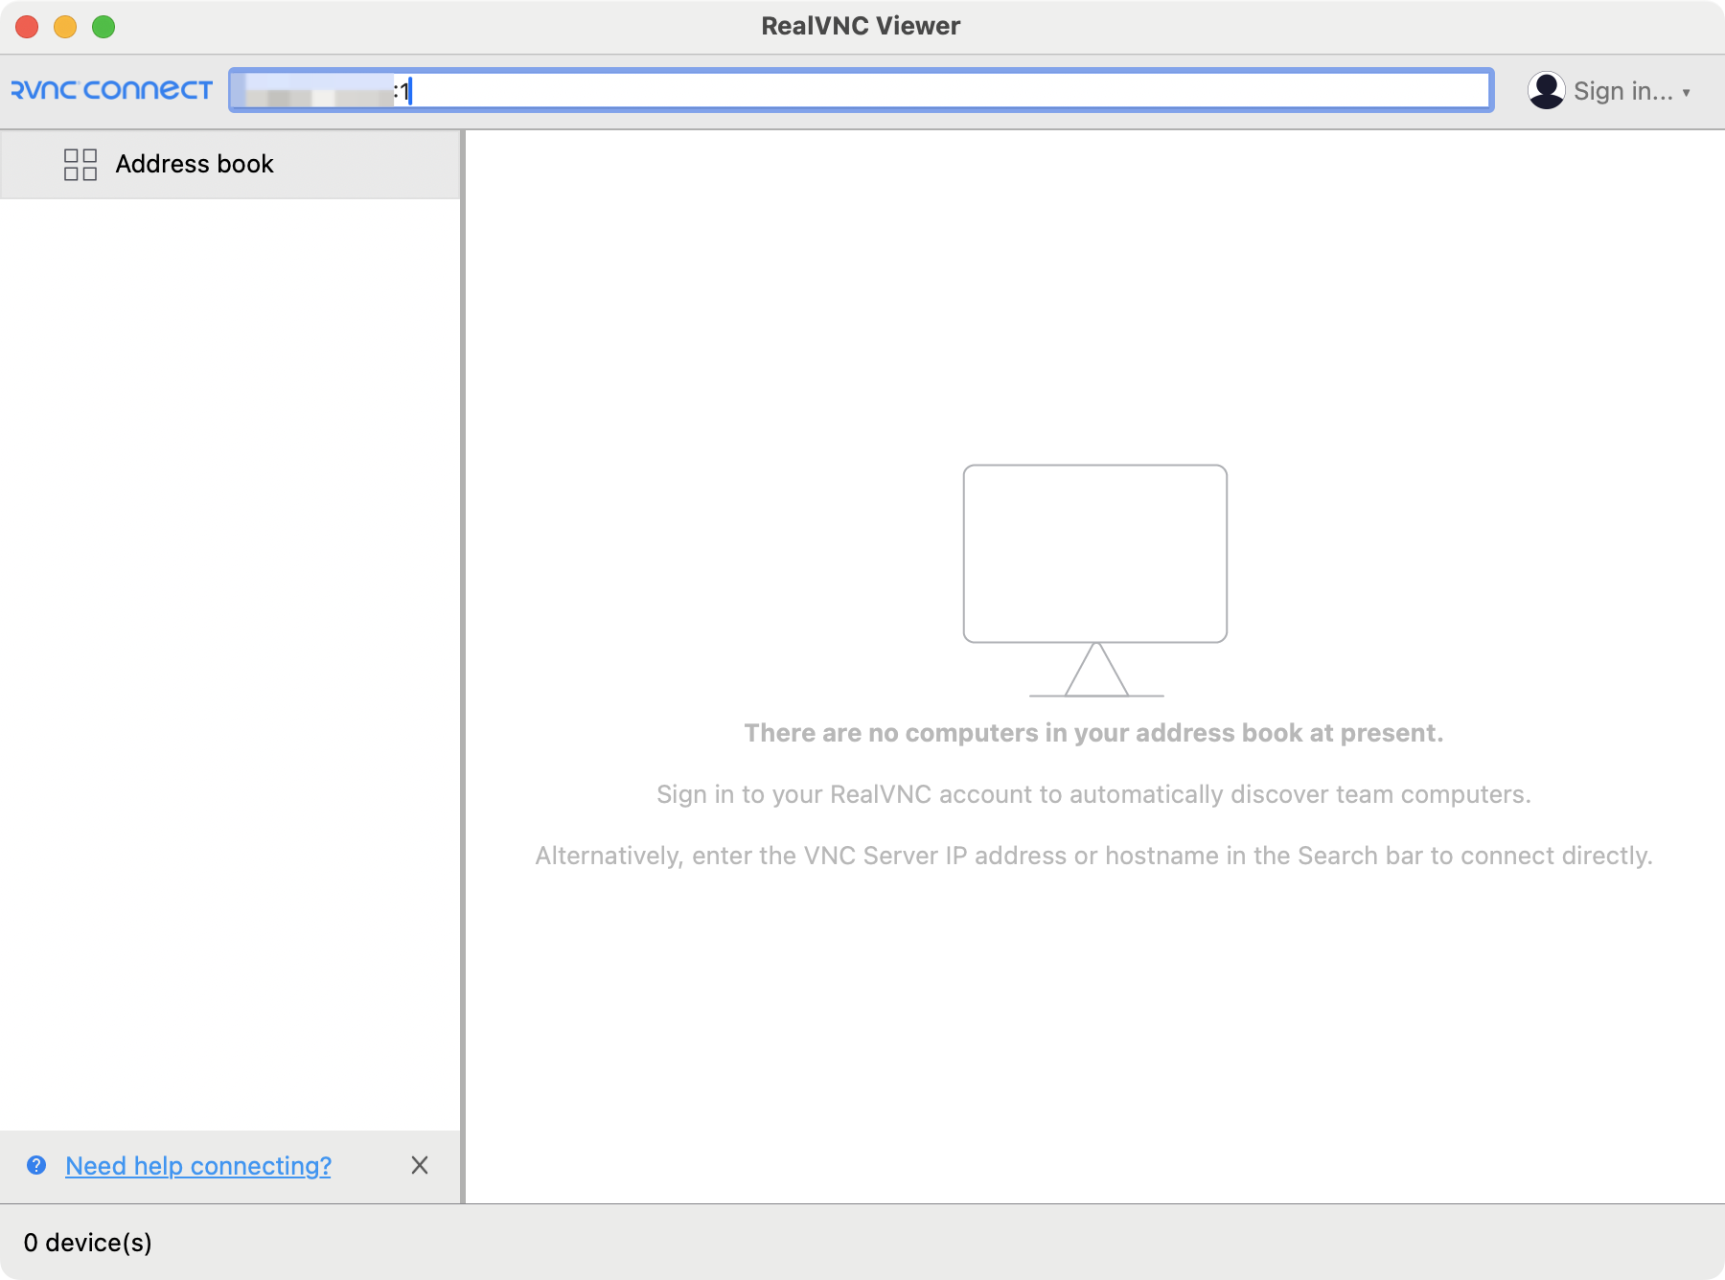
Task: Click the RealVNC Viewer window title
Action: [861, 26]
